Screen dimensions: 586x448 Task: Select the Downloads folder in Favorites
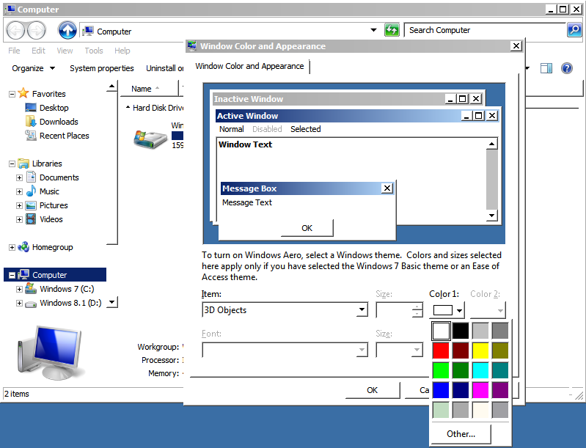[x=59, y=122]
